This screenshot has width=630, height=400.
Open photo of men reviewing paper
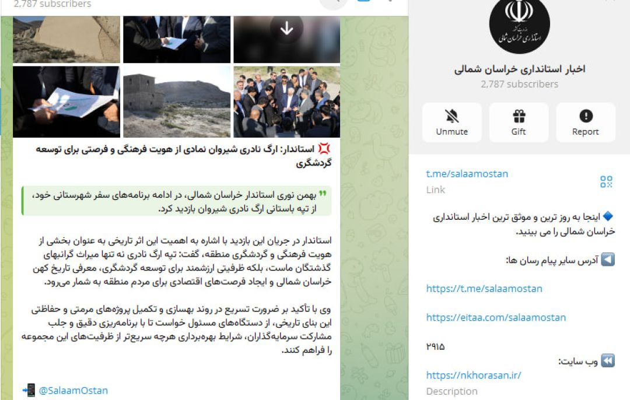(177, 39)
